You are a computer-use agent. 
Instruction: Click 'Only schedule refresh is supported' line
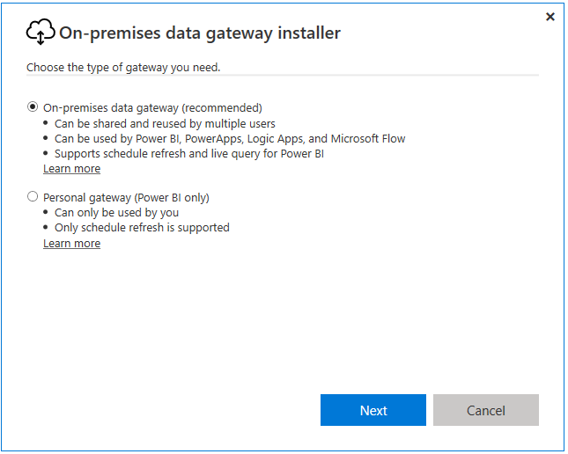(142, 228)
